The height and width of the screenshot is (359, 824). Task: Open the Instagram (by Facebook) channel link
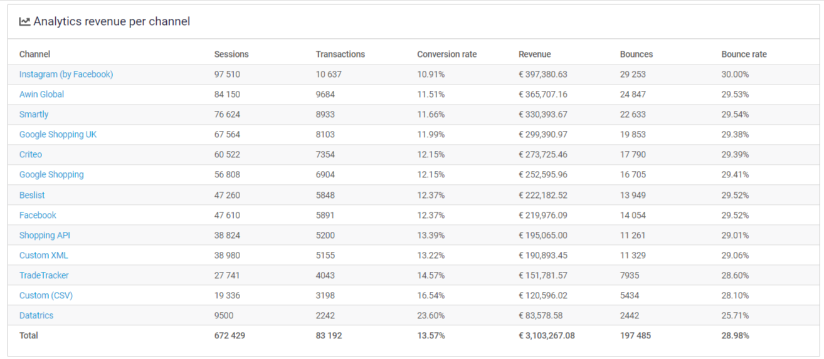[66, 74]
